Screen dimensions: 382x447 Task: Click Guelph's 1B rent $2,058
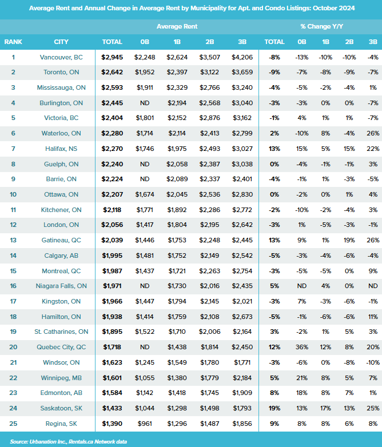point(177,164)
